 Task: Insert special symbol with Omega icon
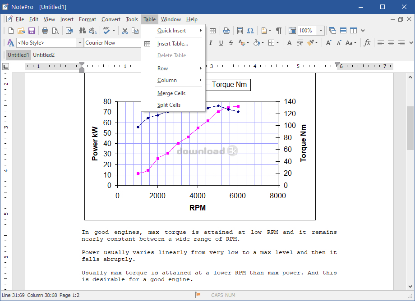click(x=250, y=31)
